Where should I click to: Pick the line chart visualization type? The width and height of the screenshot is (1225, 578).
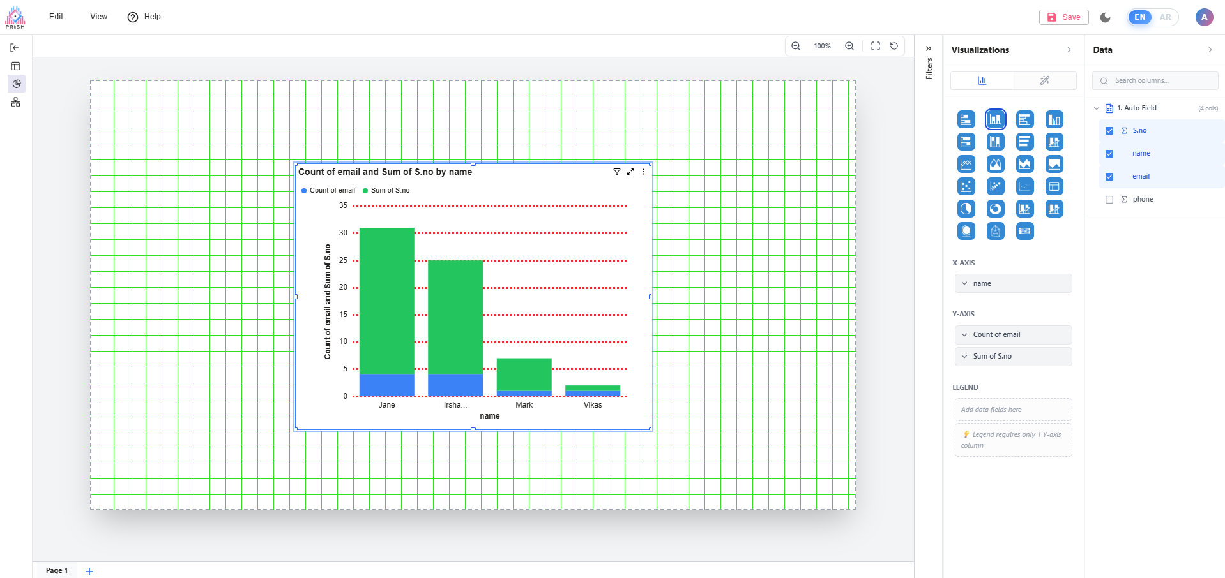coord(966,164)
